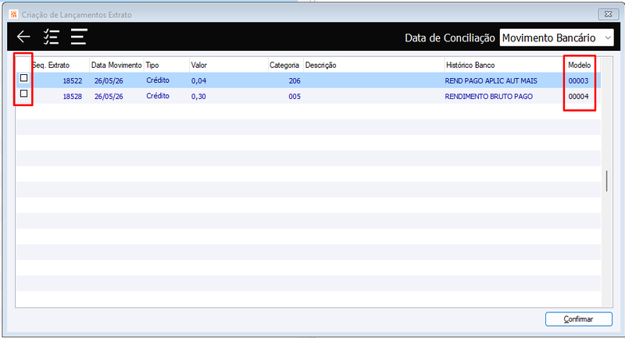The height and width of the screenshot is (338, 625).
Task: Click the Confirmar button
Action: click(578, 319)
